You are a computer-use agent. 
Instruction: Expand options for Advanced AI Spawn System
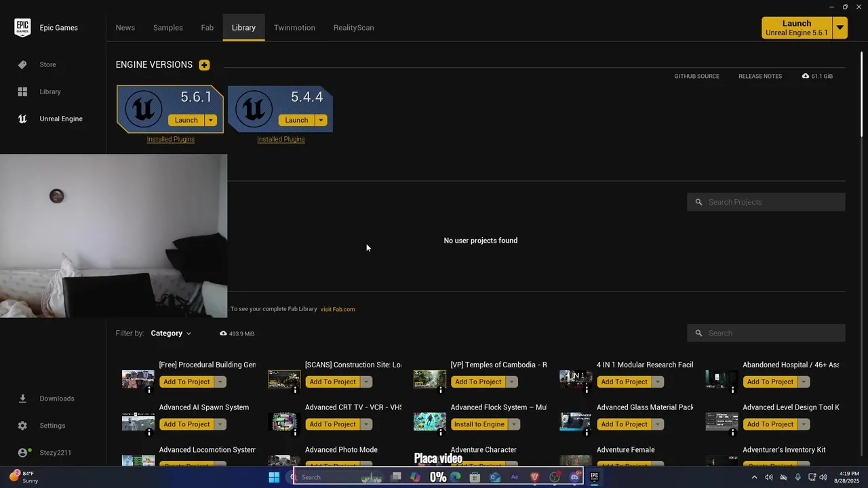click(x=220, y=424)
